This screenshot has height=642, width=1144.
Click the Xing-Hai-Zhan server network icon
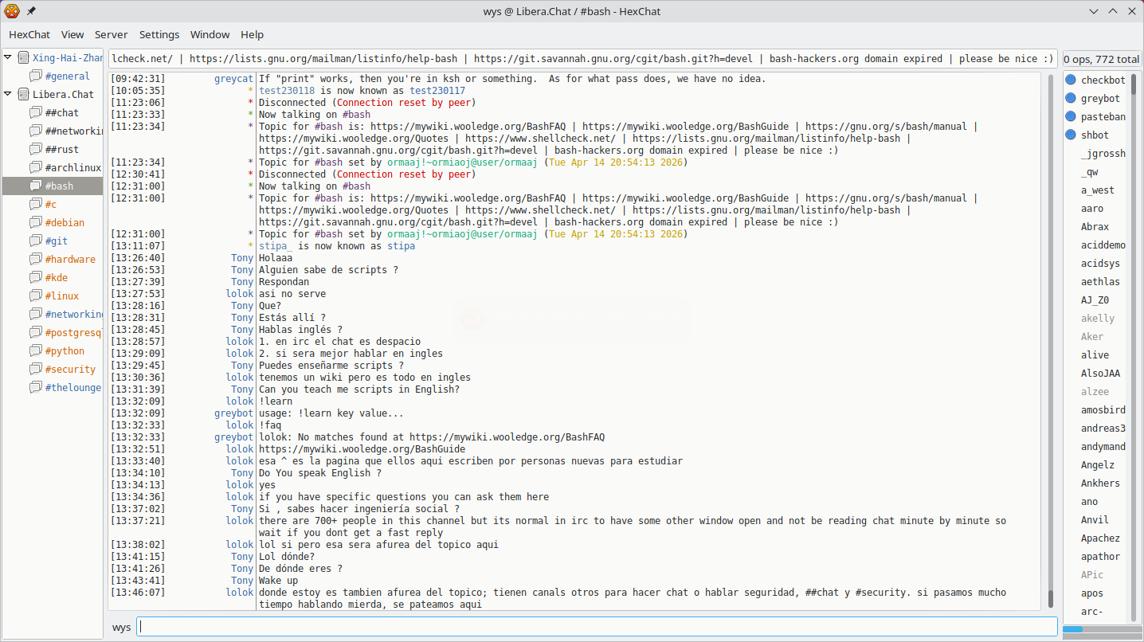(x=23, y=57)
